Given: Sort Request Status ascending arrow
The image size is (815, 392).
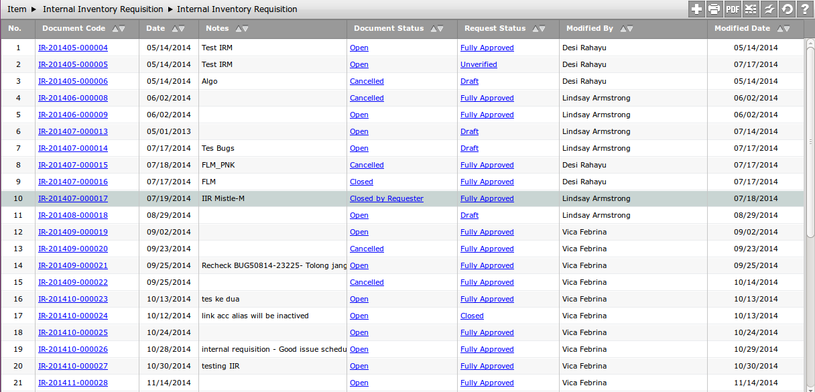Looking at the screenshot, I should (x=535, y=29).
